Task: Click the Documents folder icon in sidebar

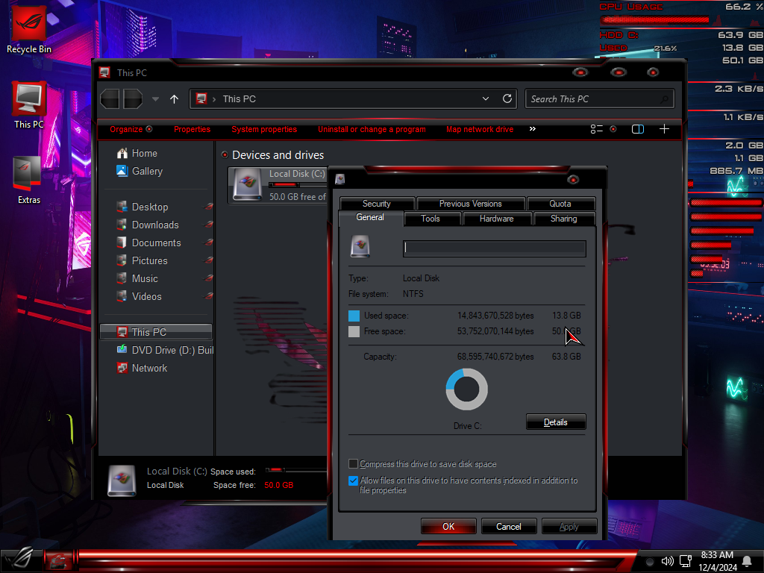Action: pos(122,242)
